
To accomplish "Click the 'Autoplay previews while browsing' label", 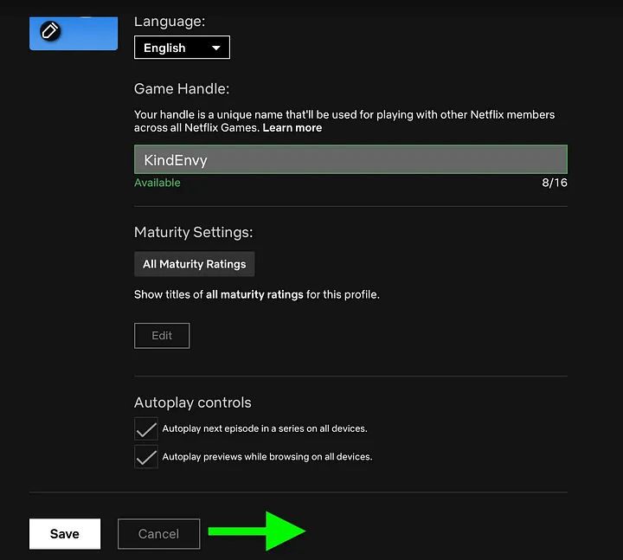I will 267,457.
